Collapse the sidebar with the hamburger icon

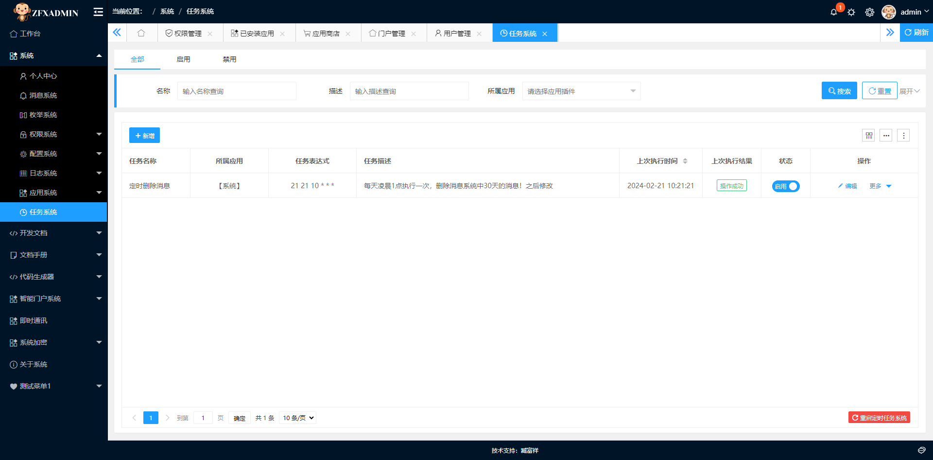point(98,12)
